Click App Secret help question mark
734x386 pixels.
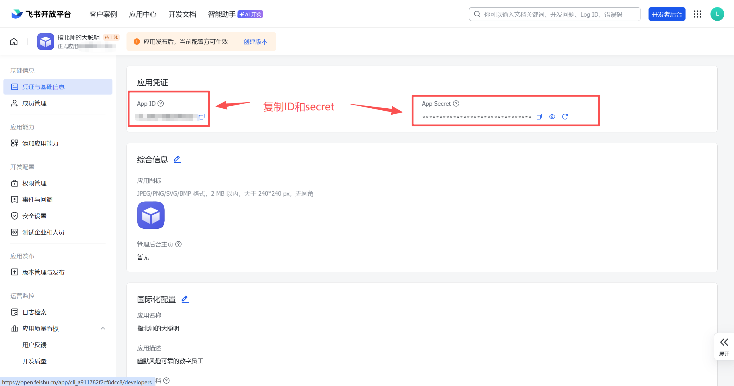pos(456,103)
